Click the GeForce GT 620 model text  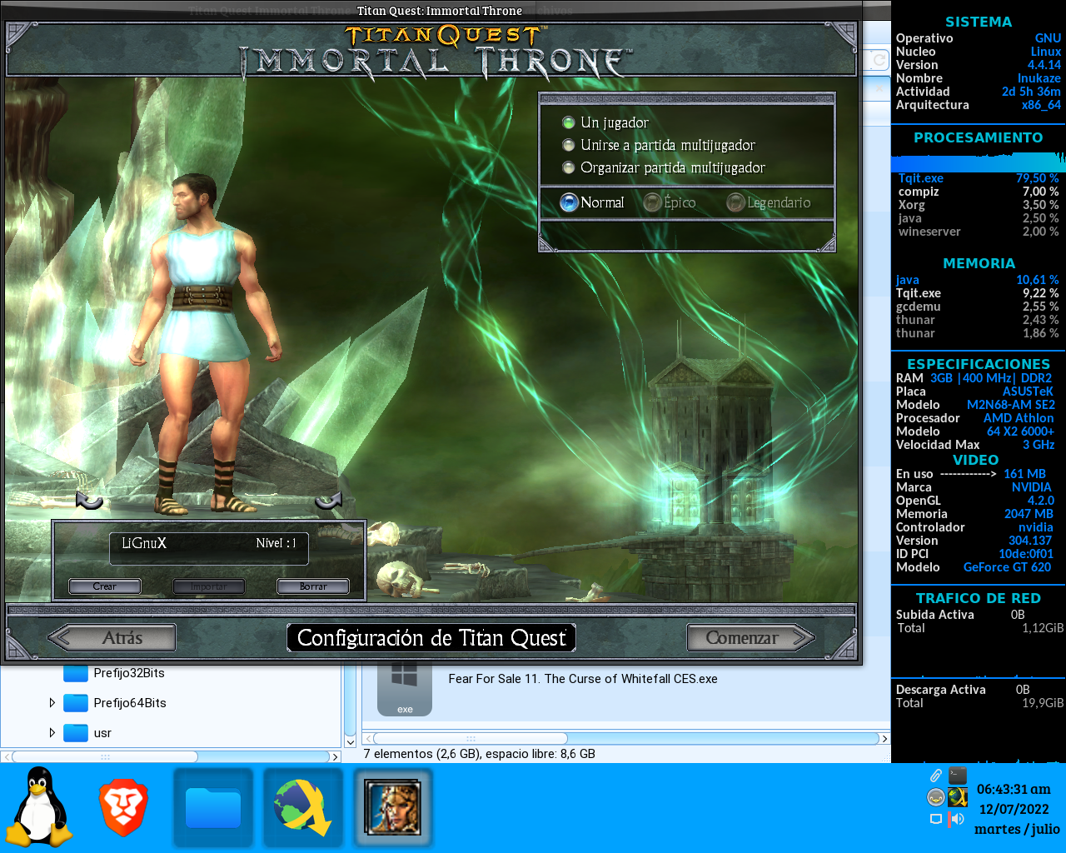click(x=1007, y=567)
